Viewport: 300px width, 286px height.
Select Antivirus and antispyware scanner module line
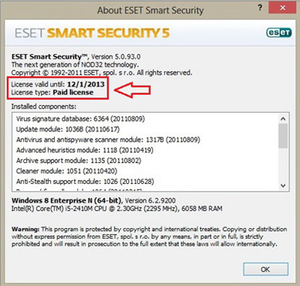108,139
